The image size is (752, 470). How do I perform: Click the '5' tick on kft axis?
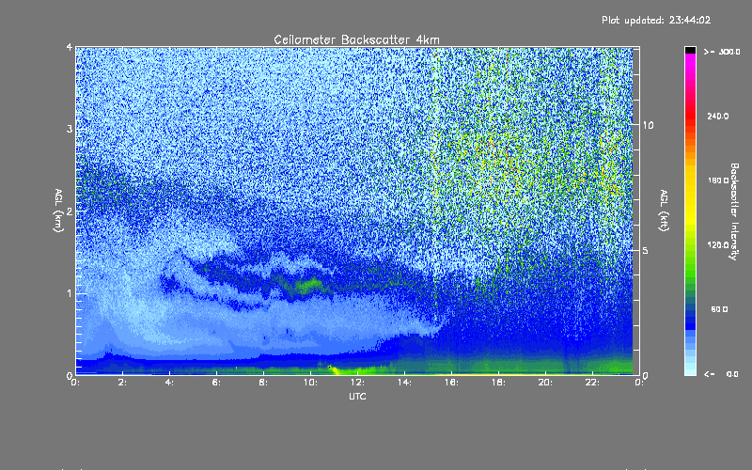pyautogui.click(x=646, y=250)
